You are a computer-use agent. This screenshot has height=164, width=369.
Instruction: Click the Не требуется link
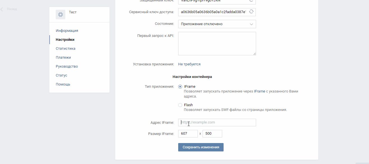(x=189, y=64)
